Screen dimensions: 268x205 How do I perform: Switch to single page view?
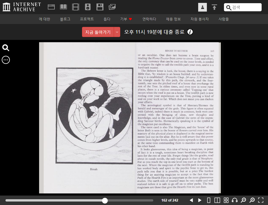(x=209, y=200)
